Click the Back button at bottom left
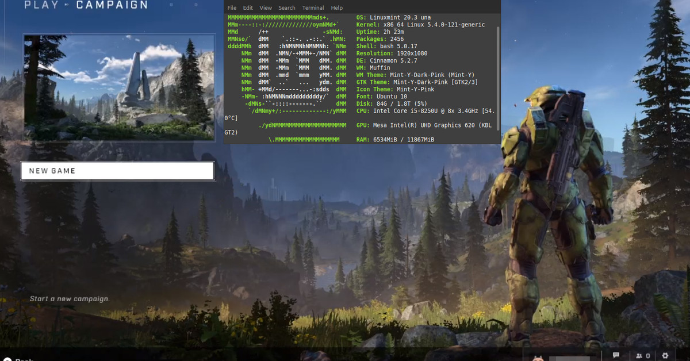The height and width of the screenshot is (361, 690). coord(17,359)
